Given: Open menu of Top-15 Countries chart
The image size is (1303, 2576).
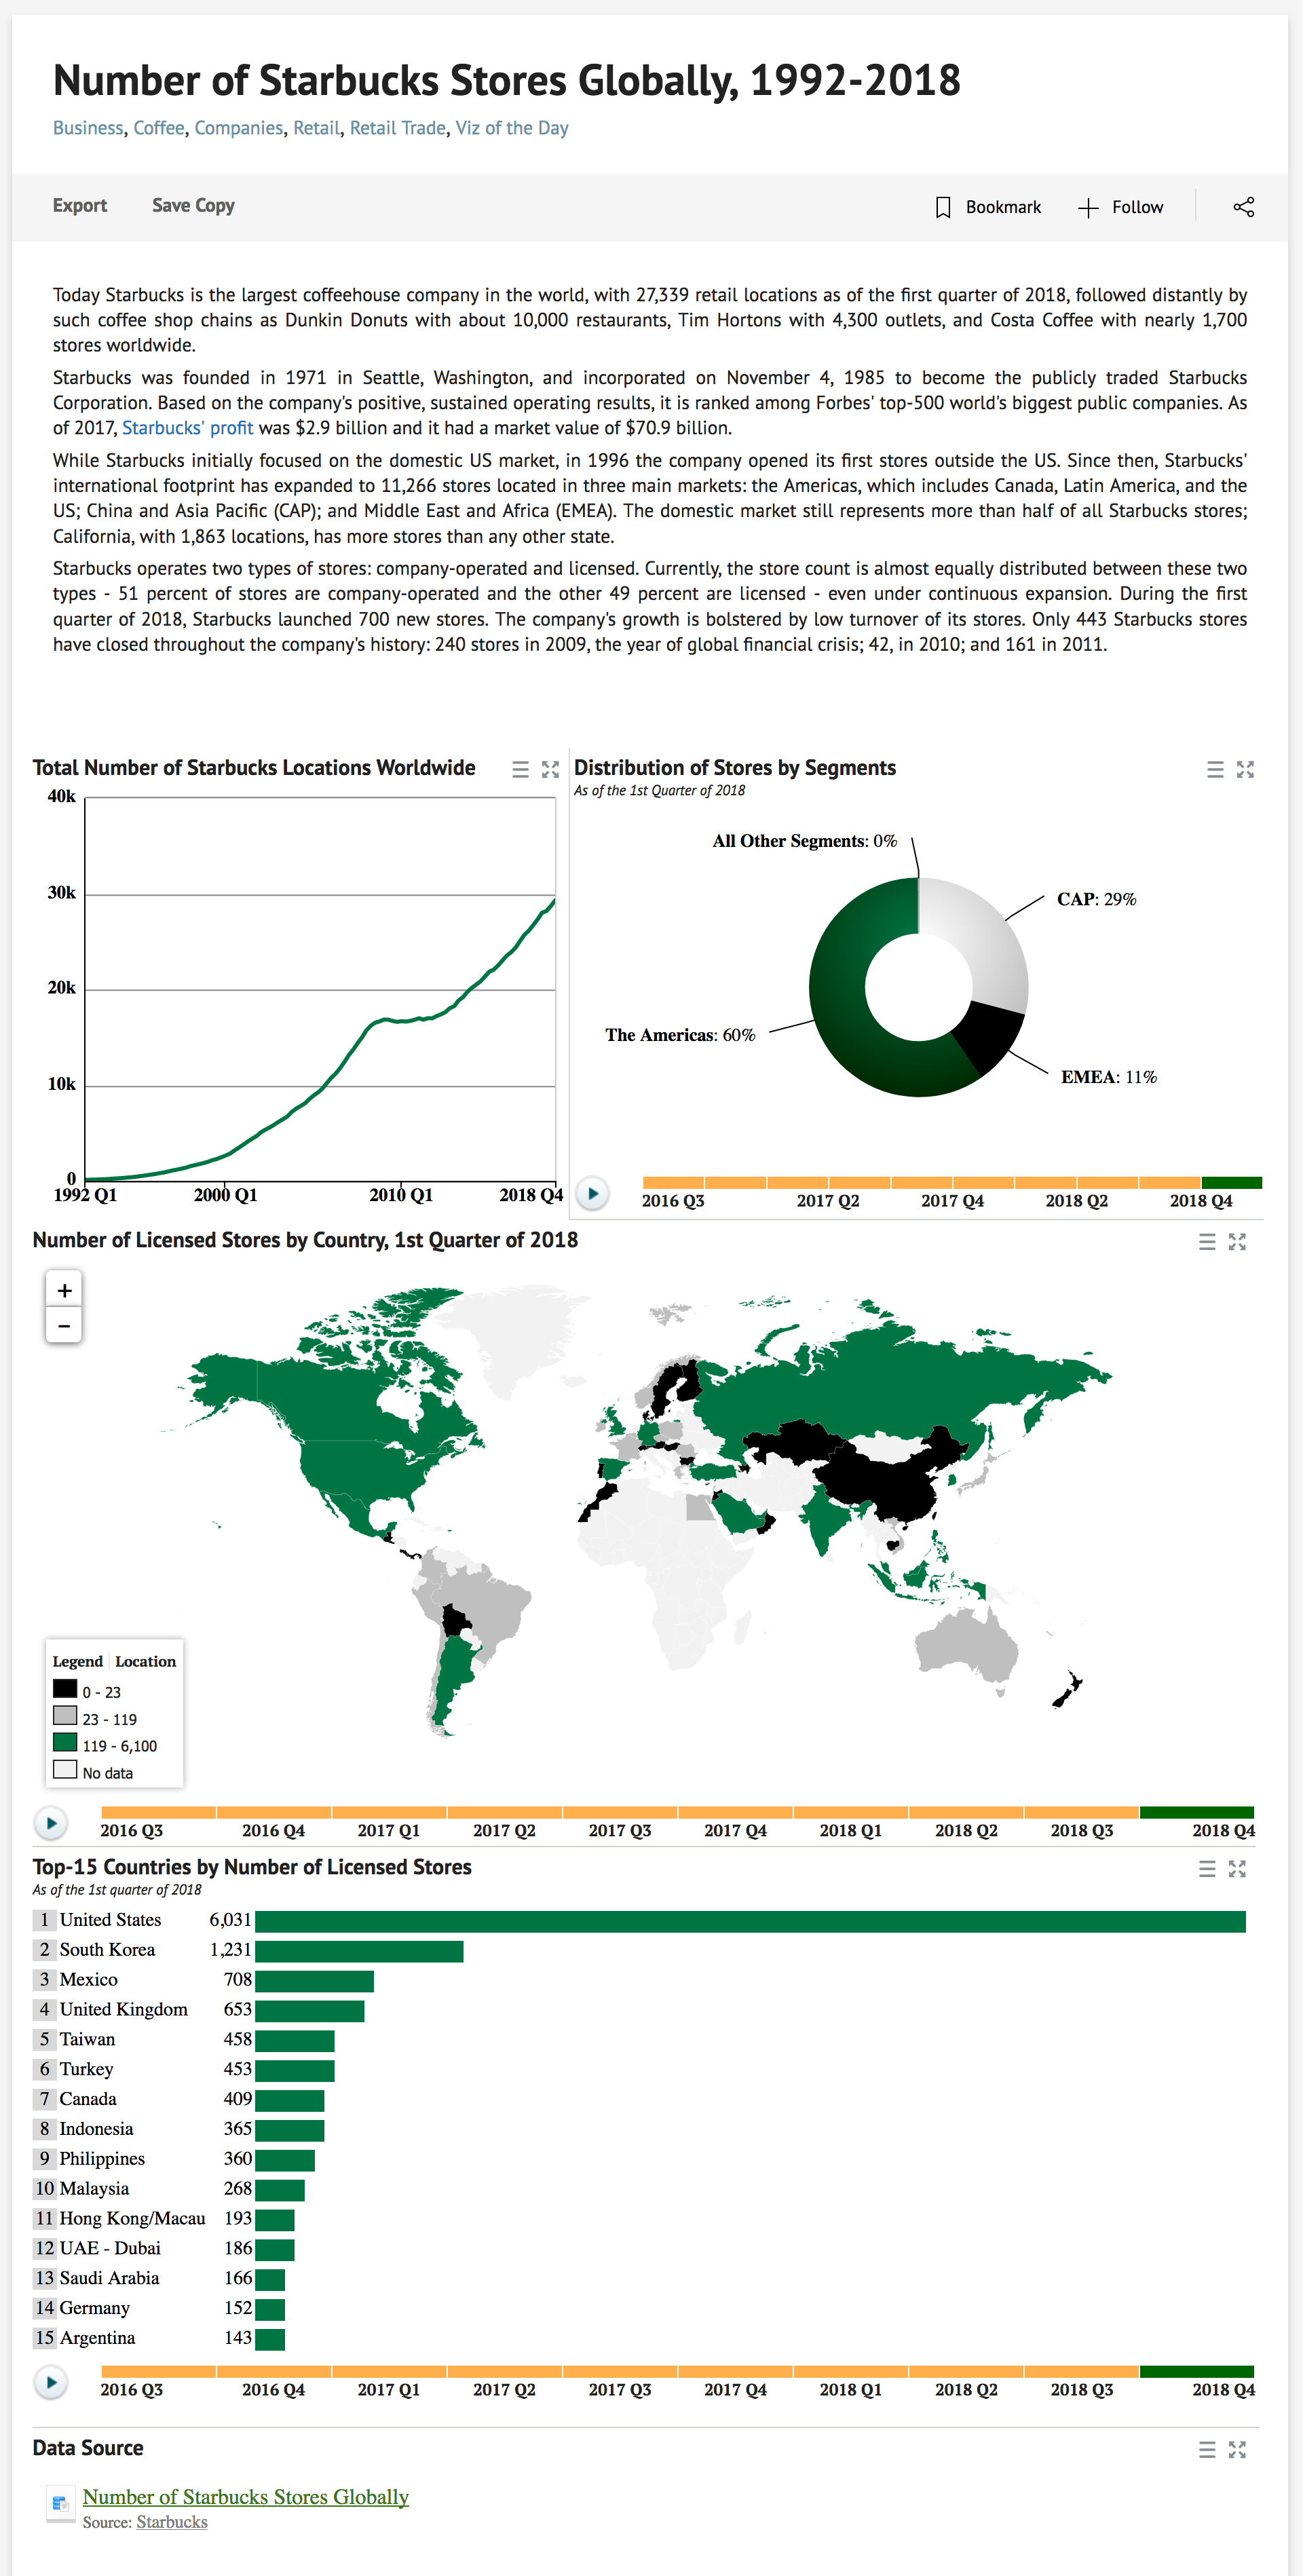Looking at the screenshot, I should coord(1207,1868).
